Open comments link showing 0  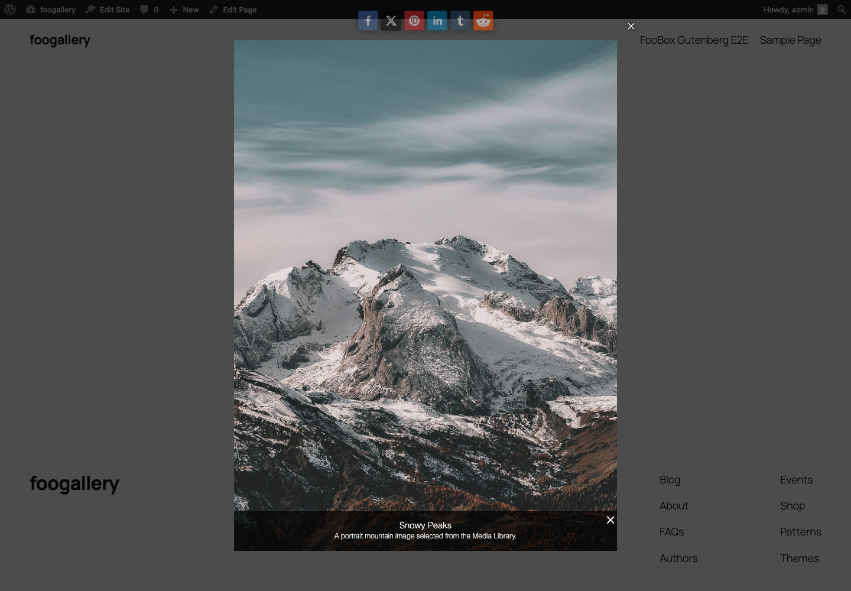pos(150,9)
